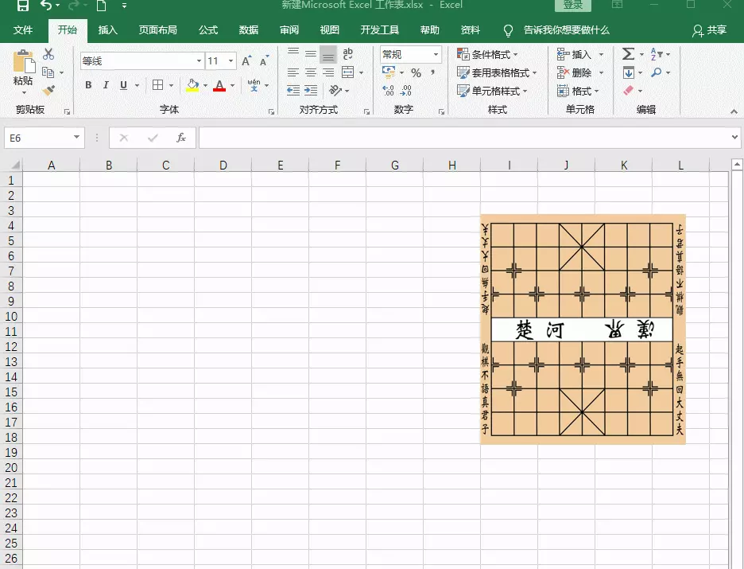Open the 视图 ribbon tab
Viewport: 744px width, 569px height.
coord(329,30)
